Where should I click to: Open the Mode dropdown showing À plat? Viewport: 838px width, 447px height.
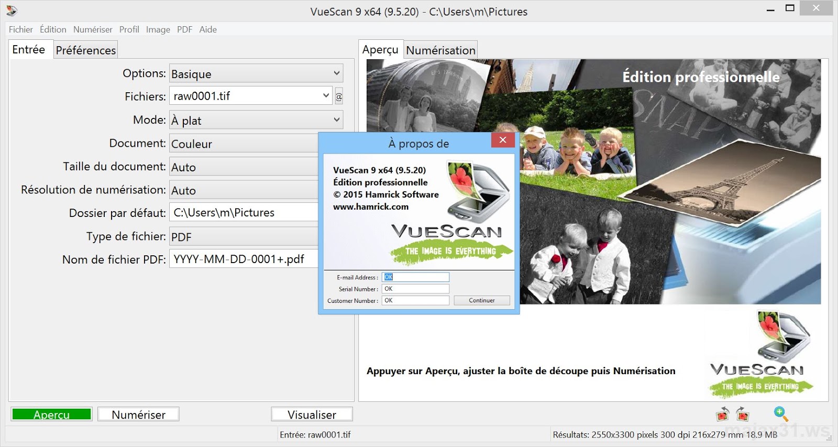256,120
